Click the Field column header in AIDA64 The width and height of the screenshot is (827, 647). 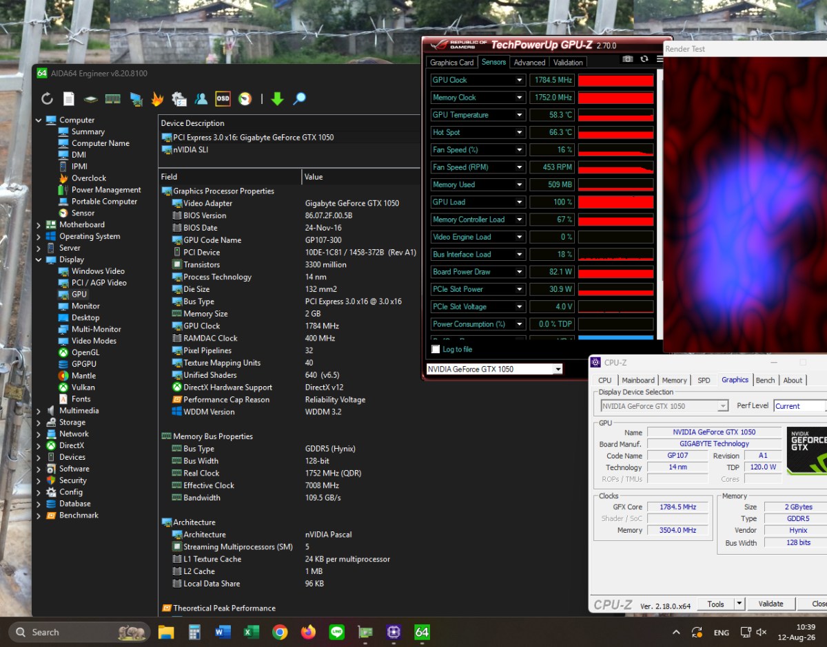click(x=230, y=177)
